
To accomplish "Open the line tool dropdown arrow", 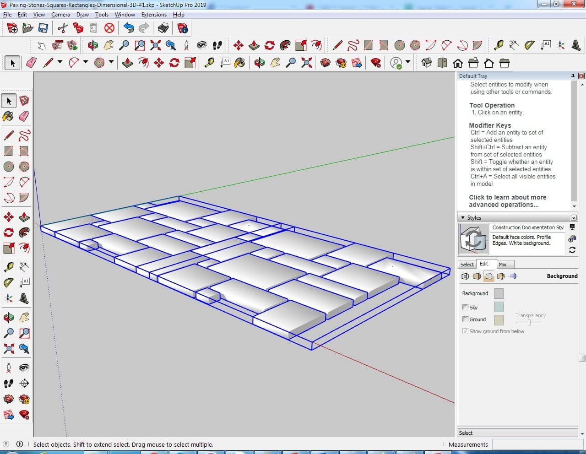I will (x=60, y=62).
